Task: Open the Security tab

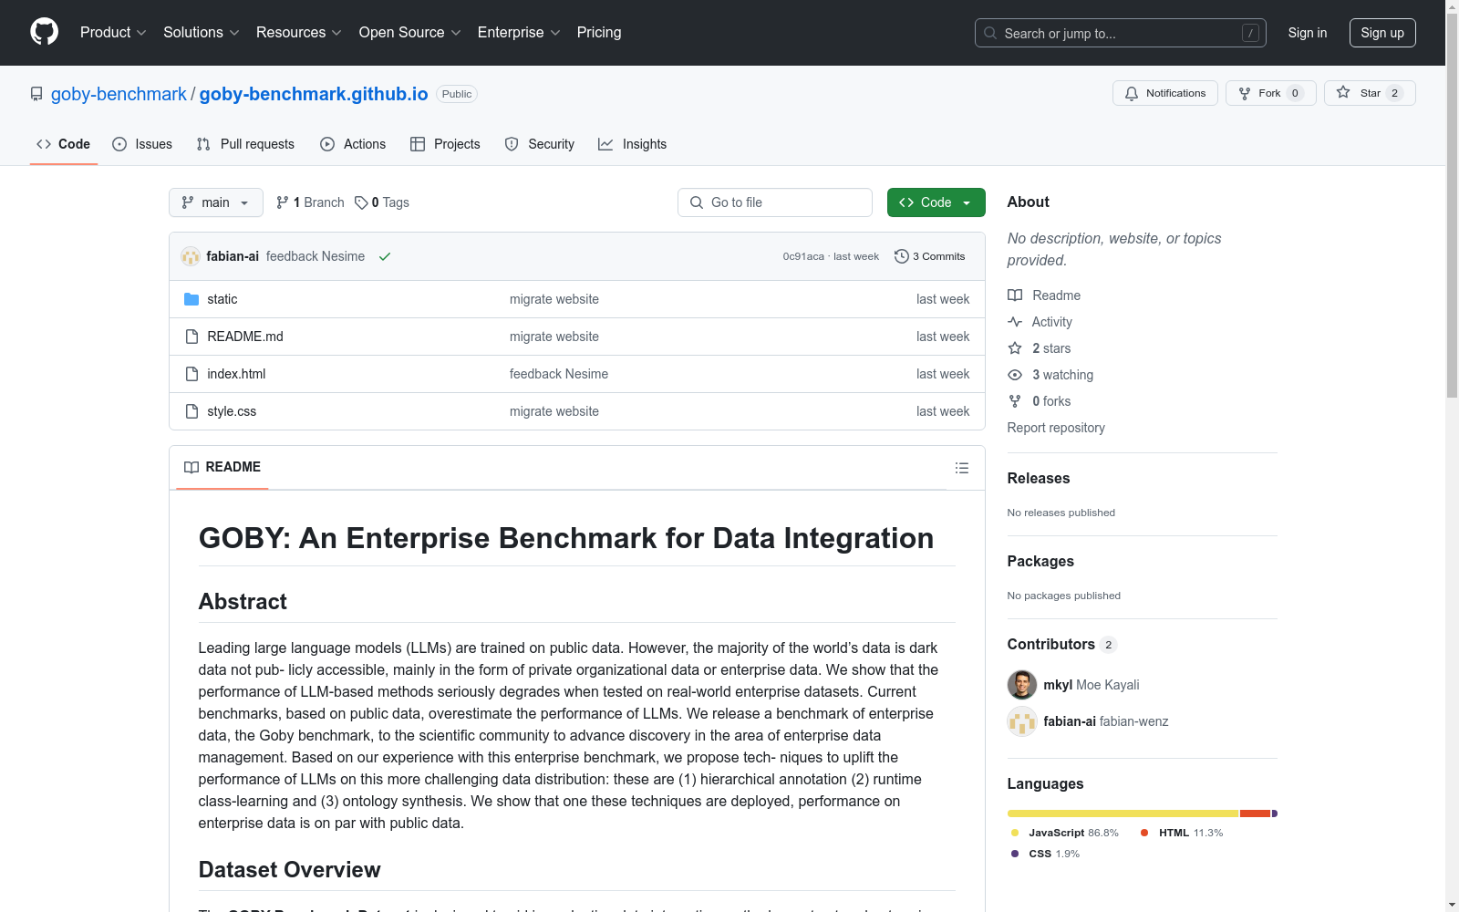Action: coord(540,144)
